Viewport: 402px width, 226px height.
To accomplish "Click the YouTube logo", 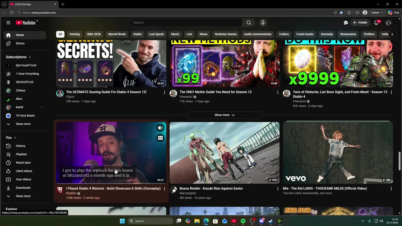I will click(26, 23).
